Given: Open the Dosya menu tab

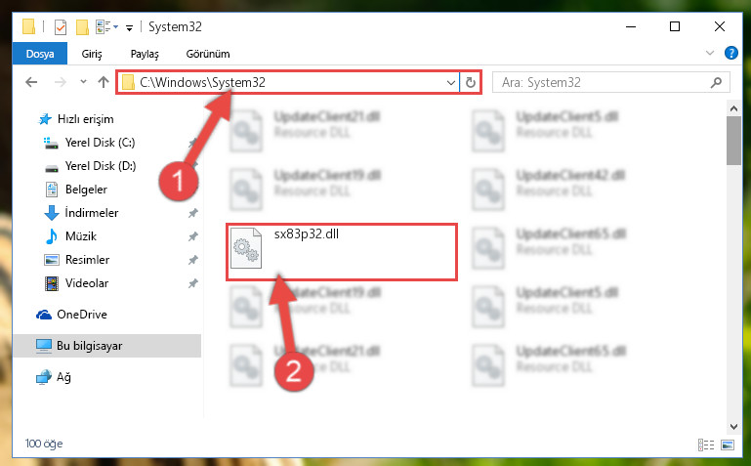Looking at the screenshot, I should [x=40, y=54].
